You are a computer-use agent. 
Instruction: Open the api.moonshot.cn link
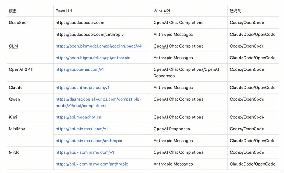tap(78, 117)
